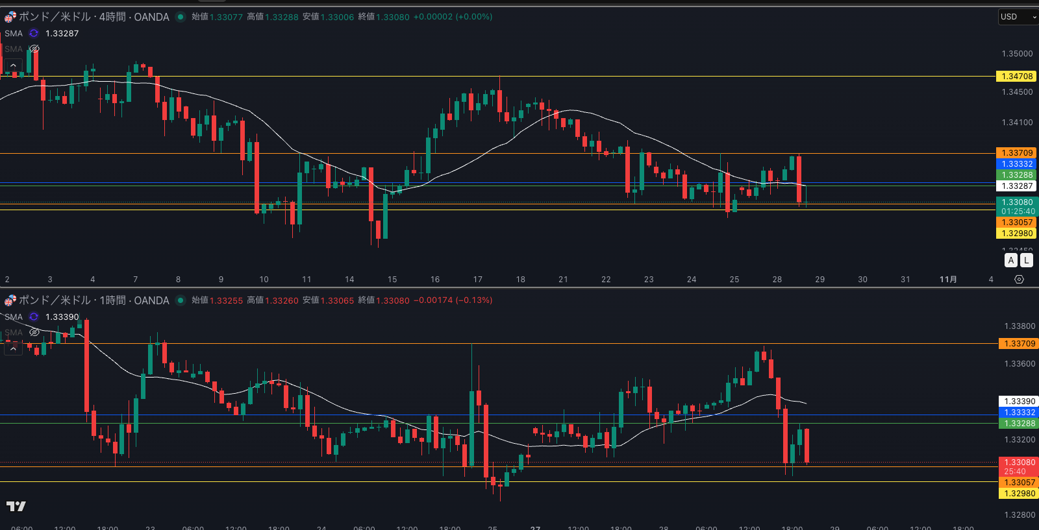Open chart settings gear on the time axis
This screenshot has height=530, width=1039.
tap(1019, 279)
